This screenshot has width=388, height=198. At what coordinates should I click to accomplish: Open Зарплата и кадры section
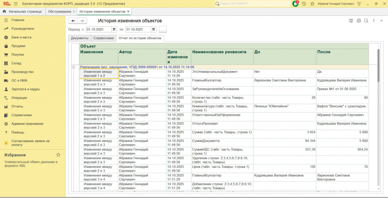(25, 89)
